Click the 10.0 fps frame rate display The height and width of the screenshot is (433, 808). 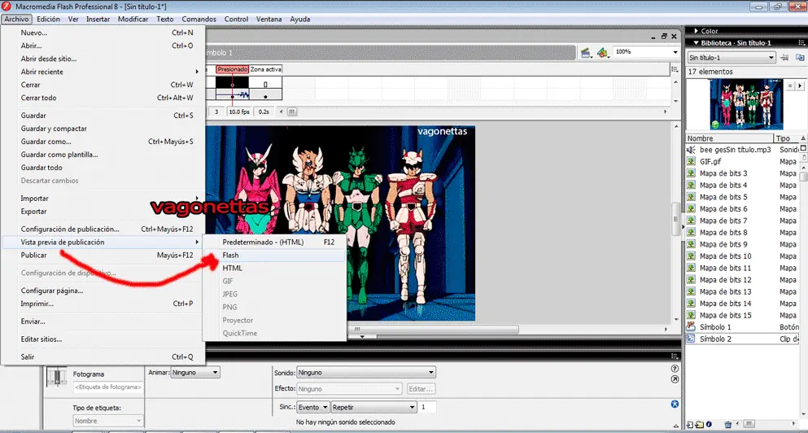[x=238, y=112]
